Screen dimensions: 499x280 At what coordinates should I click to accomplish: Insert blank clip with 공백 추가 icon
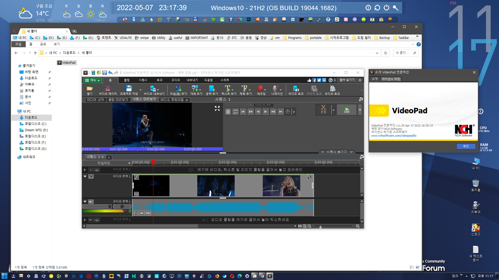click(212, 88)
